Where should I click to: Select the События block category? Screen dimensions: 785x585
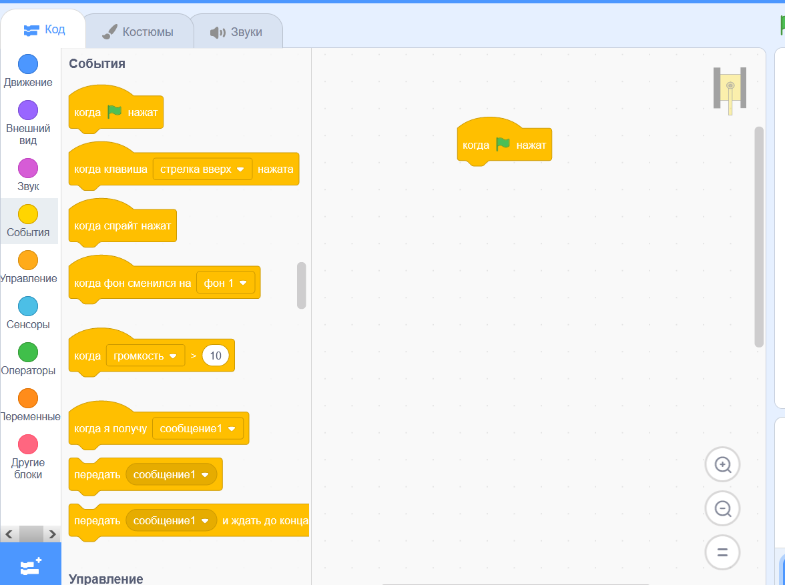point(28,221)
